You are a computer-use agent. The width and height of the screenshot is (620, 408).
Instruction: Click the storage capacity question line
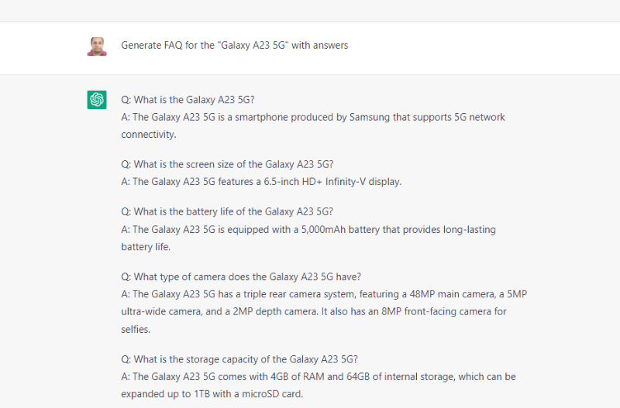click(x=239, y=359)
